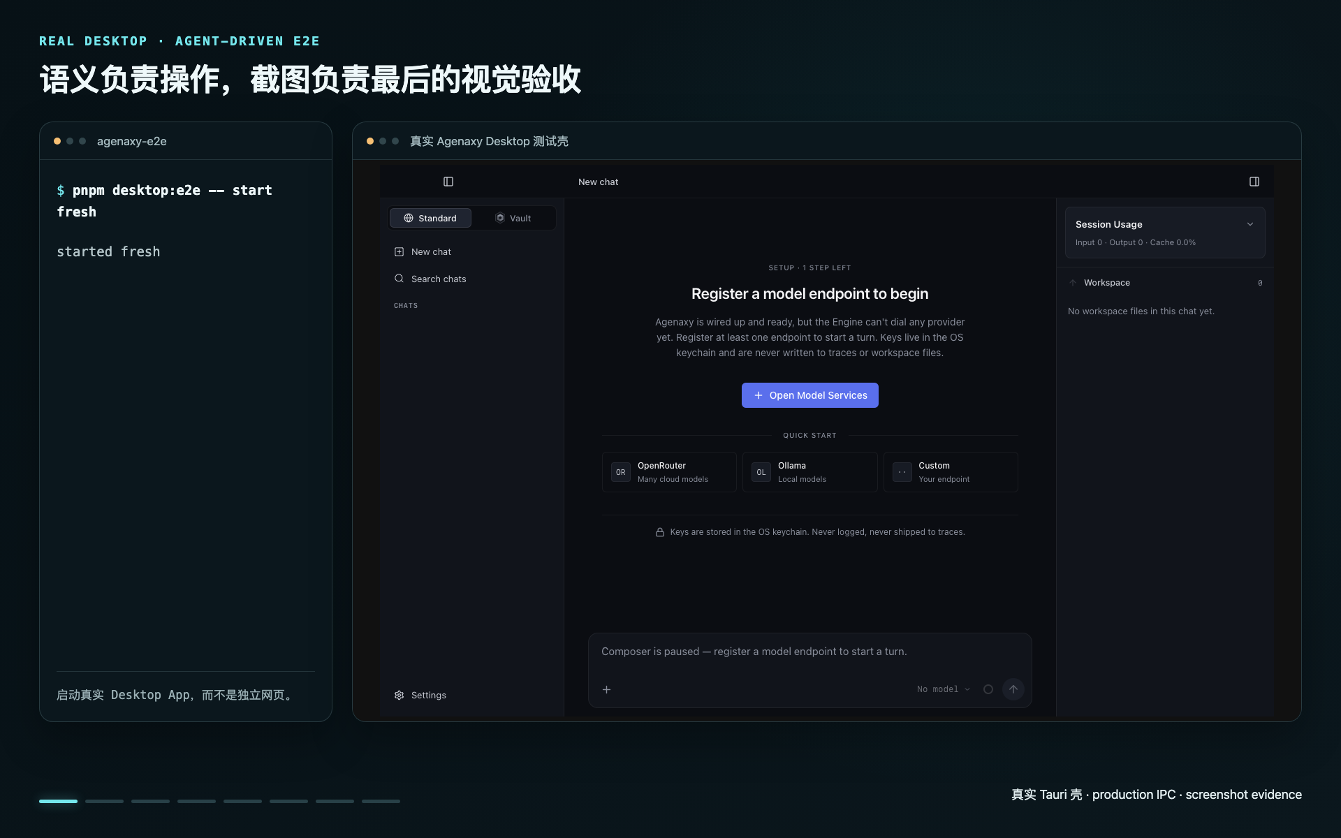Click the first slide progress indicator
1341x838 pixels.
pos(58,801)
